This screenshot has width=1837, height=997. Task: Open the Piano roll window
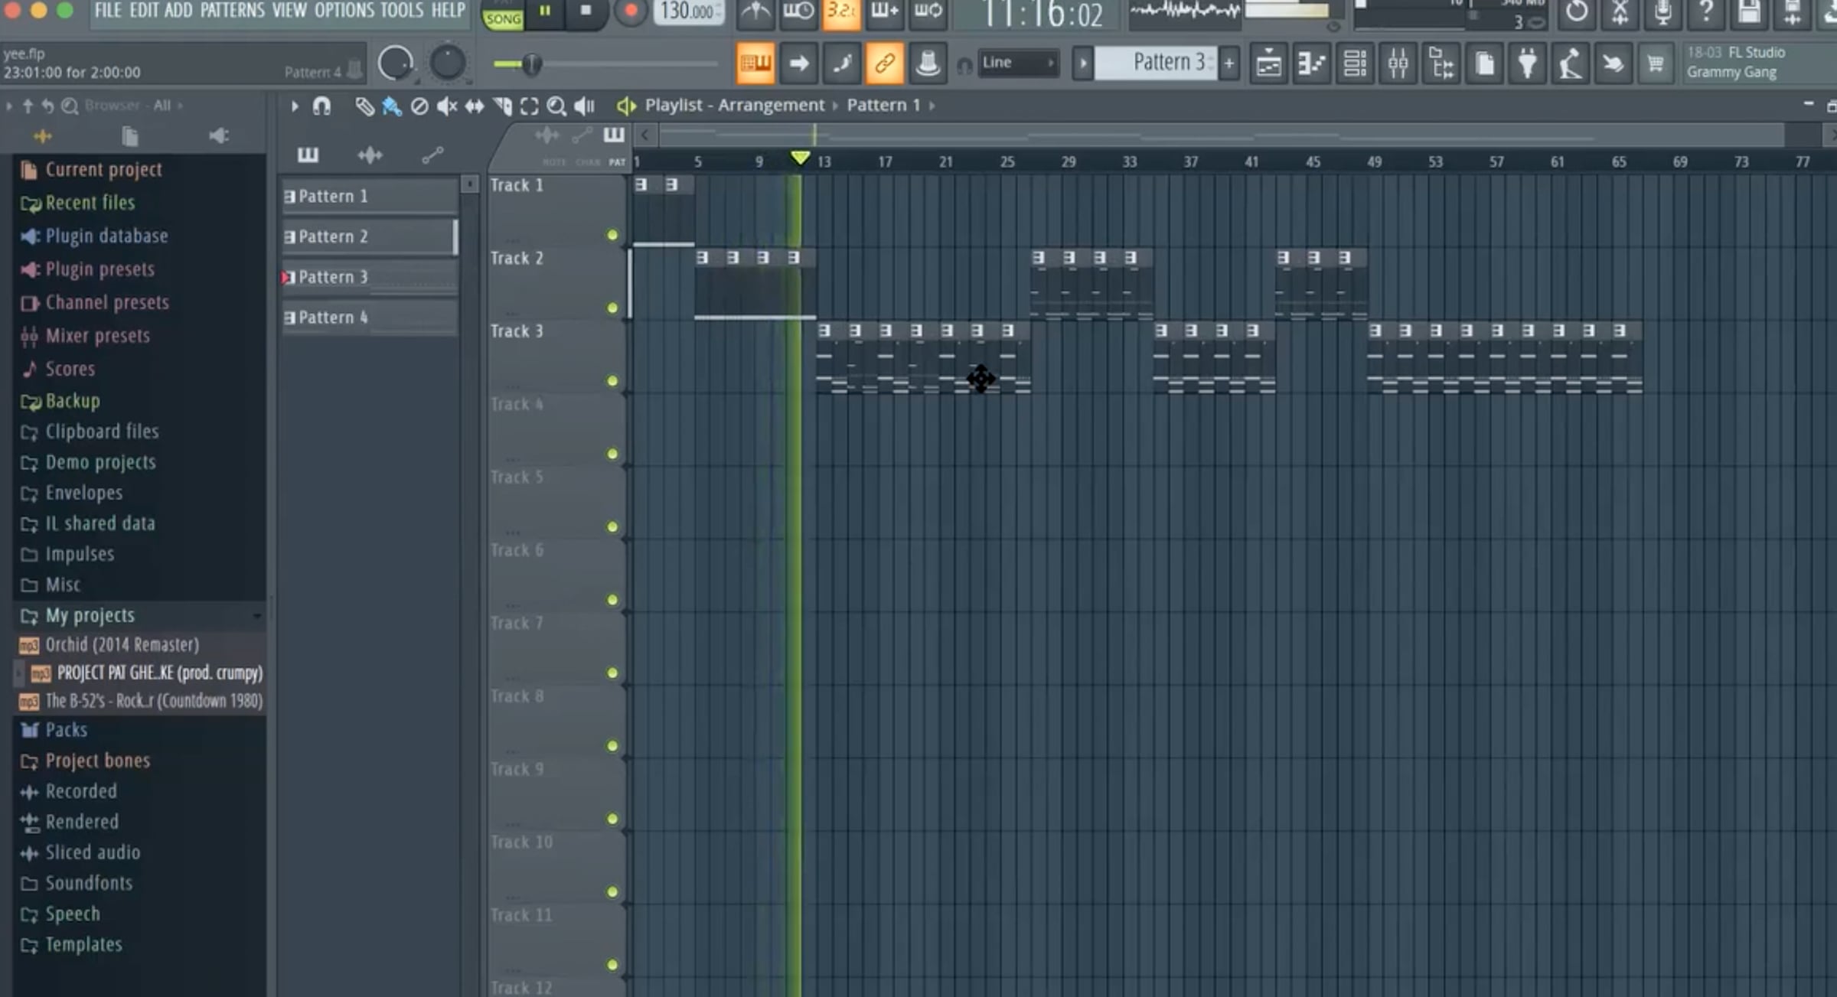[x=1311, y=64]
